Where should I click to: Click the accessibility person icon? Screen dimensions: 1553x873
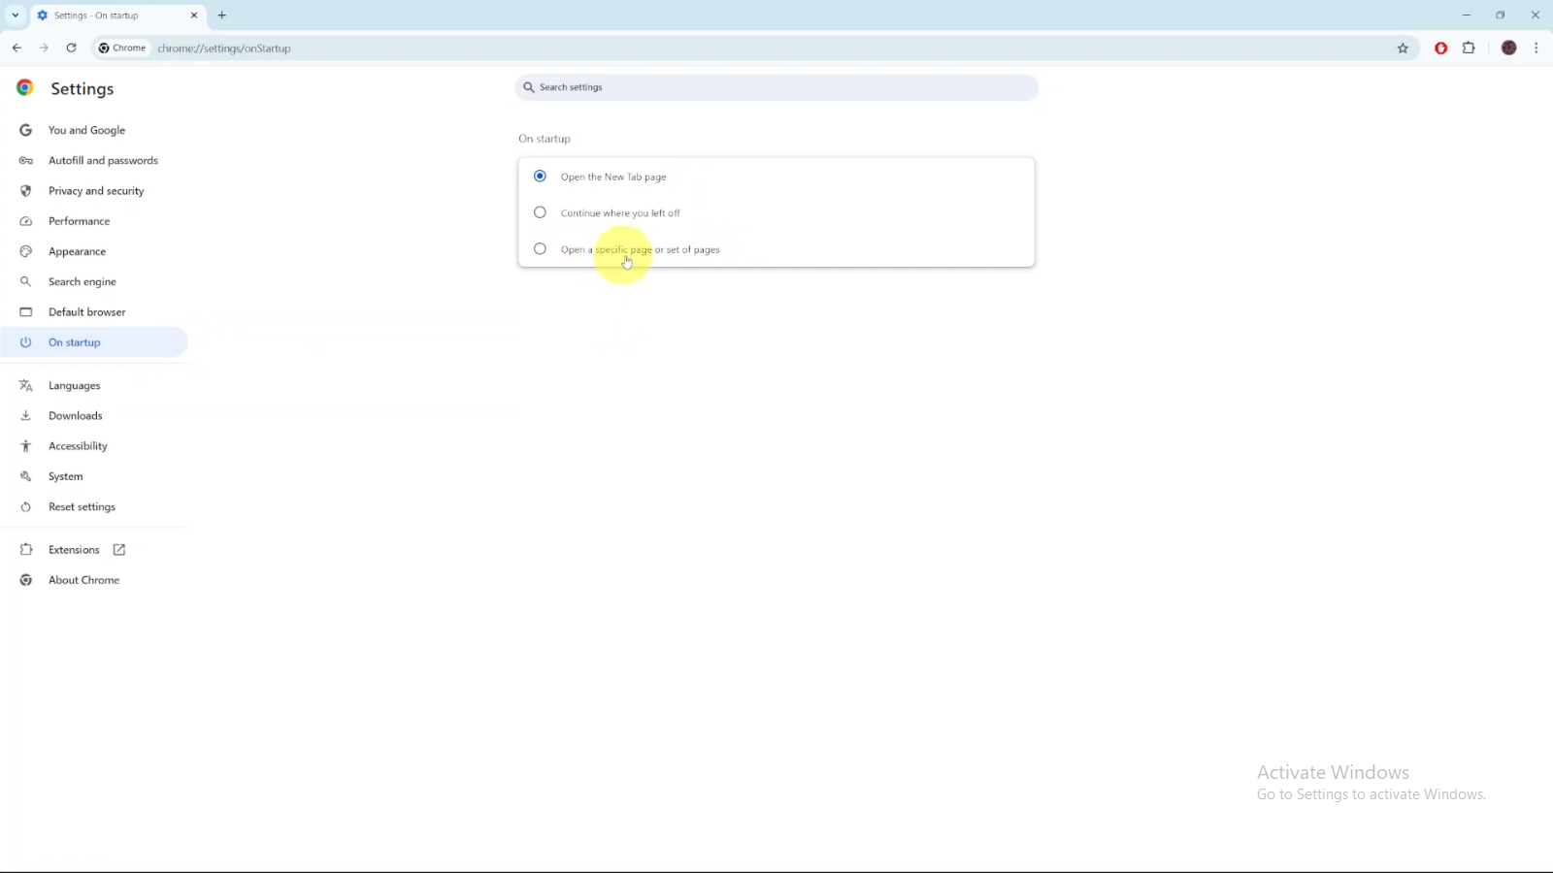26,446
